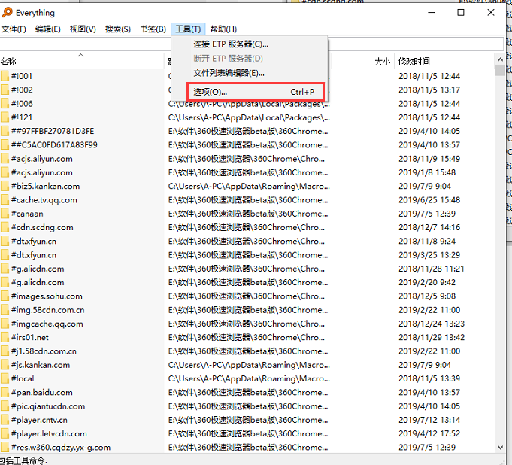Choose 文件列表编辑器(E)... menu entry
Image resolution: width=512 pixels, height=465 pixels.
tap(250, 73)
